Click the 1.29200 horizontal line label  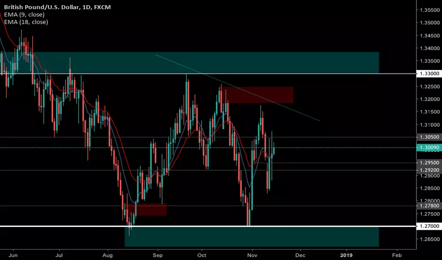click(x=429, y=170)
